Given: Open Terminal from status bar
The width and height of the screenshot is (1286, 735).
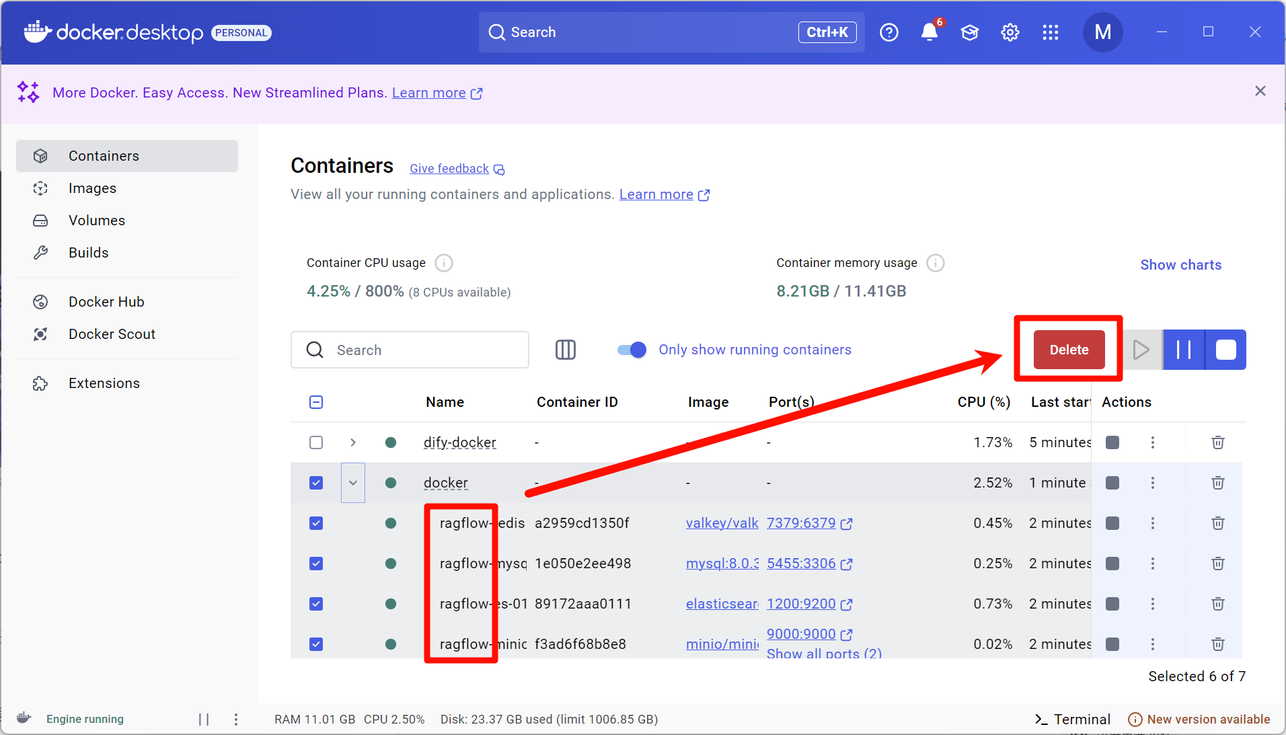Looking at the screenshot, I should coord(1073,720).
